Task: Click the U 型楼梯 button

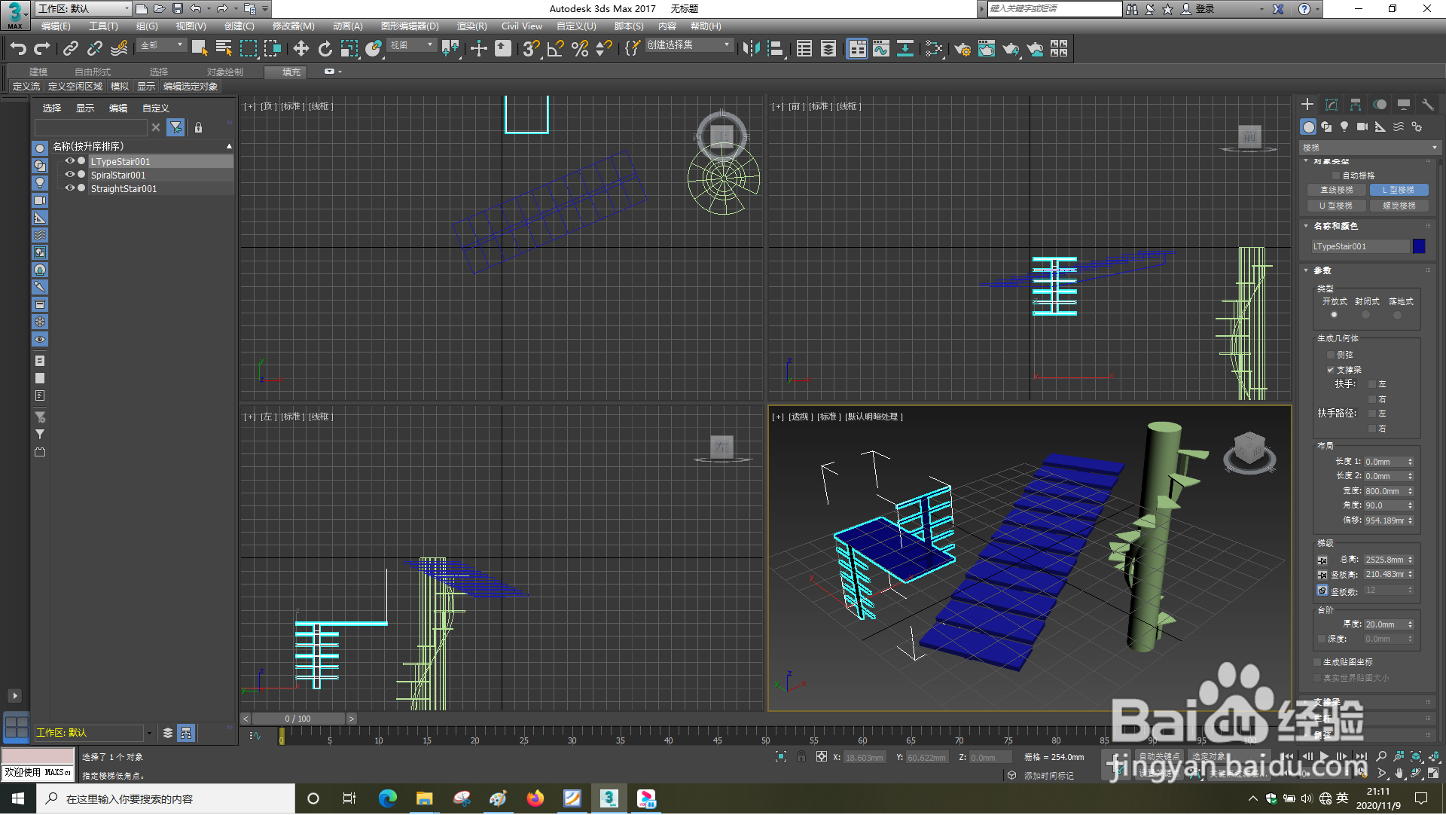Action: click(1336, 206)
